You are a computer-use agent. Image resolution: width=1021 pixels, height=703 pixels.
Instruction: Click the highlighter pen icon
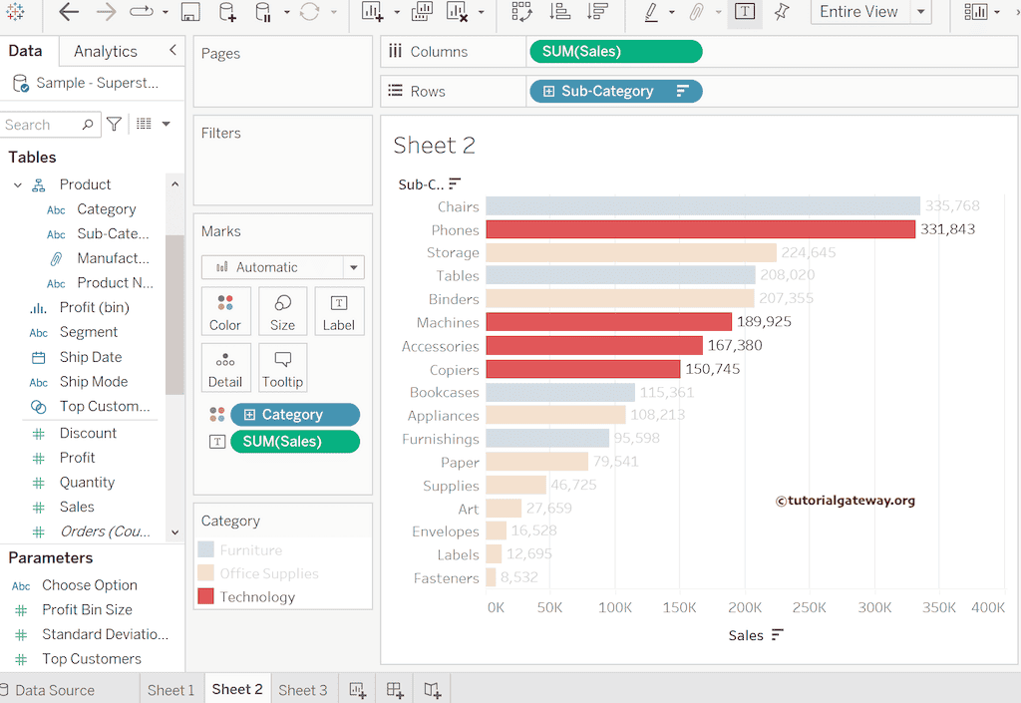coord(651,12)
